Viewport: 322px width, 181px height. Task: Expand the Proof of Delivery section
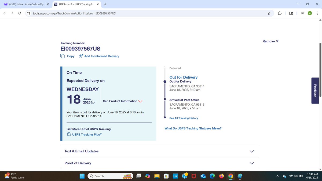(x=159, y=163)
